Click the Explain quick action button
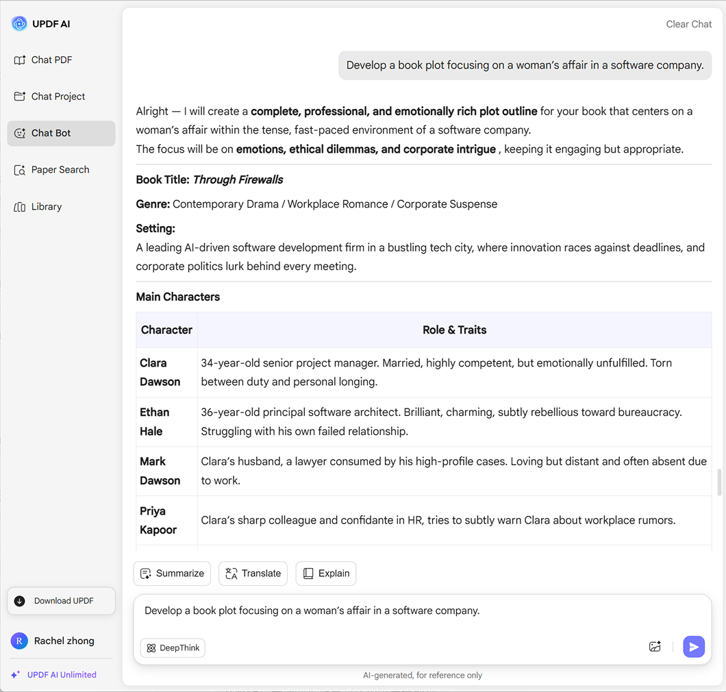Screen dimensions: 726x692 tap(326, 573)
